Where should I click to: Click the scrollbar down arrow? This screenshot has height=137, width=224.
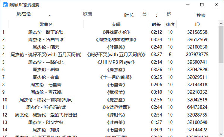tap(221, 134)
